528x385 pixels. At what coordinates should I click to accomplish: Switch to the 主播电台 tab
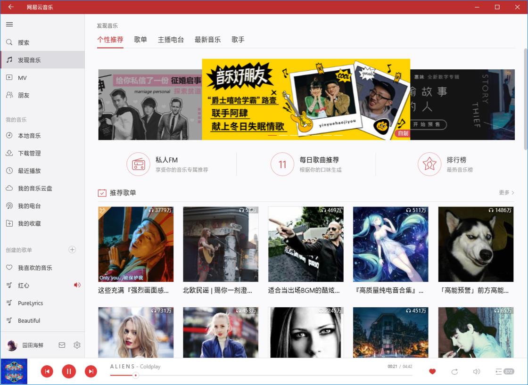coord(171,40)
